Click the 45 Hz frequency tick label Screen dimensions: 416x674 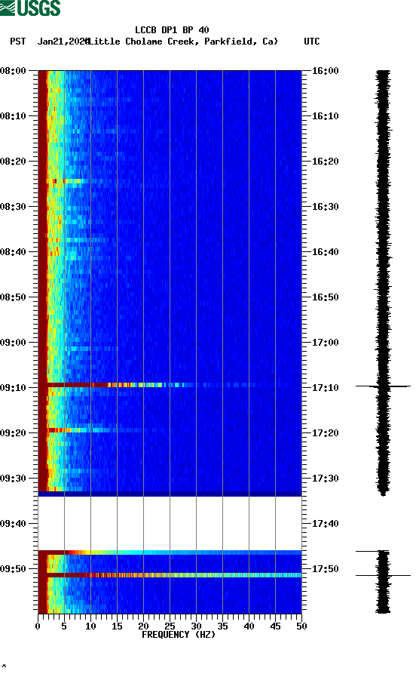275,626
